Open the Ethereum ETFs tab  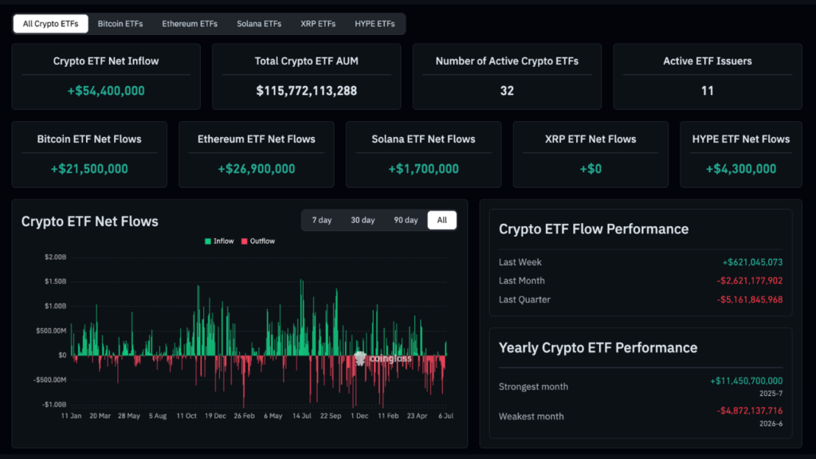pyautogui.click(x=190, y=24)
